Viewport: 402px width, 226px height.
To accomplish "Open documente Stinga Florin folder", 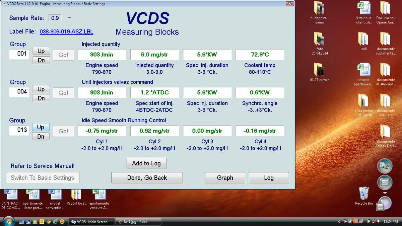I will (x=386, y=136).
